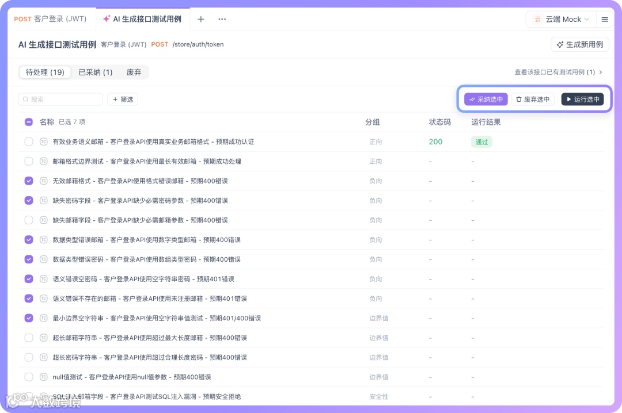This screenshot has width=622, height=413.
Task: Open new tab with plus icon
Action: 201,19
